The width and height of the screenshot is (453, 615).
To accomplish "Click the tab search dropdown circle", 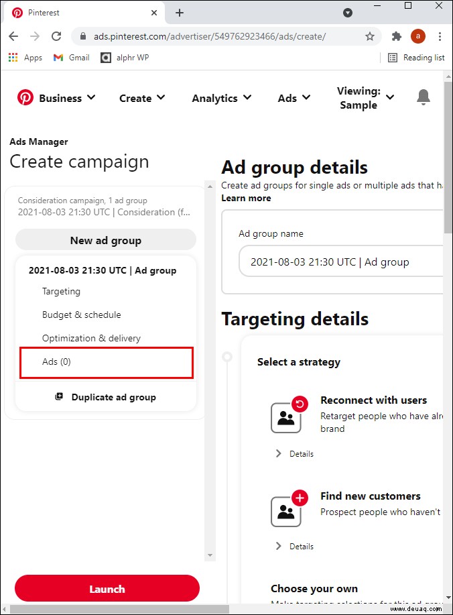I will tap(348, 13).
